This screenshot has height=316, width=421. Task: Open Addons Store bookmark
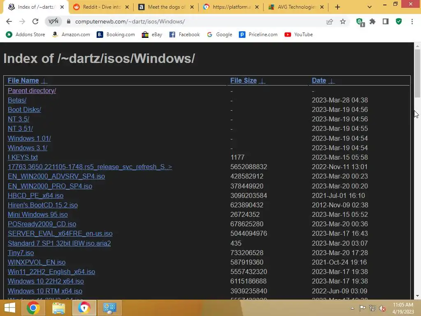(25, 35)
